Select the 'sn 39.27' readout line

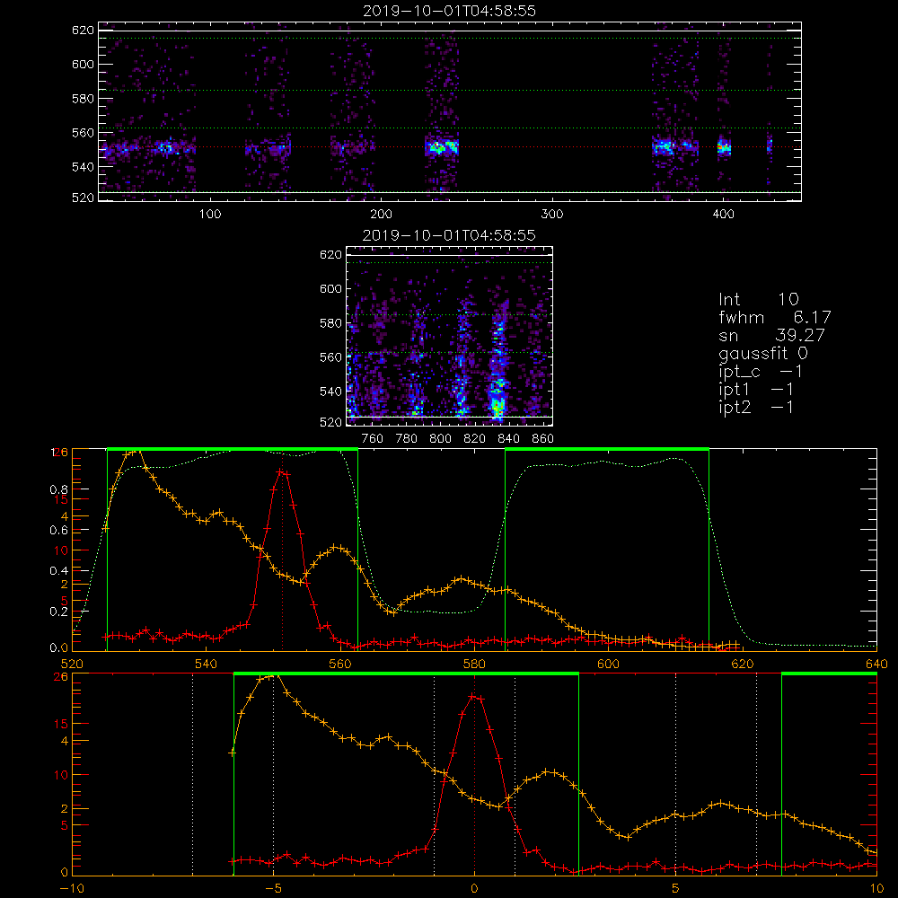(771, 335)
